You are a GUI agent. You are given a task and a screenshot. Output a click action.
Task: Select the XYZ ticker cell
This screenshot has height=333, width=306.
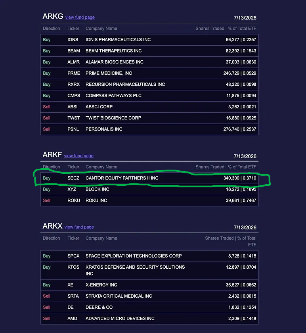pos(72,189)
